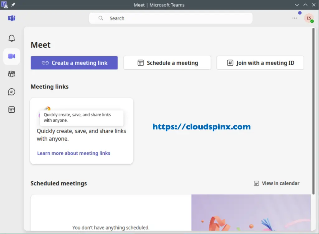
Task: Click the pin icon in the title bar
Action: [x=12, y=5]
